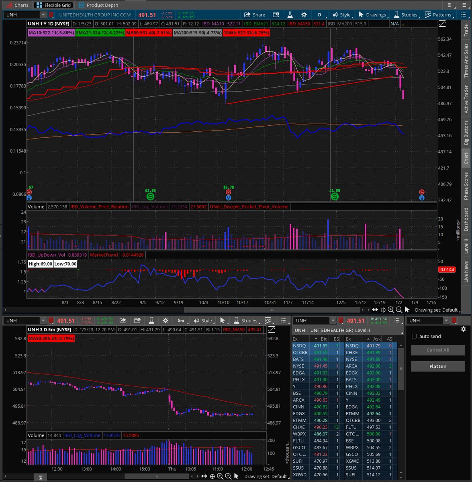472x482 pixels.
Task: Open the 5m chart list options menu icon
Action: pos(284,321)
